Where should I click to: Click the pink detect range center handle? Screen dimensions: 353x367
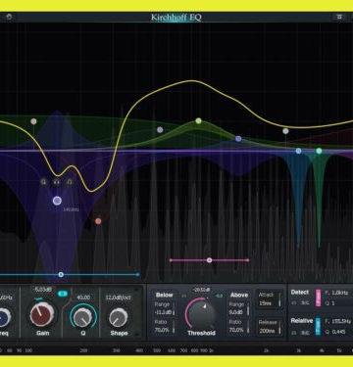click(x=210, y=260)
